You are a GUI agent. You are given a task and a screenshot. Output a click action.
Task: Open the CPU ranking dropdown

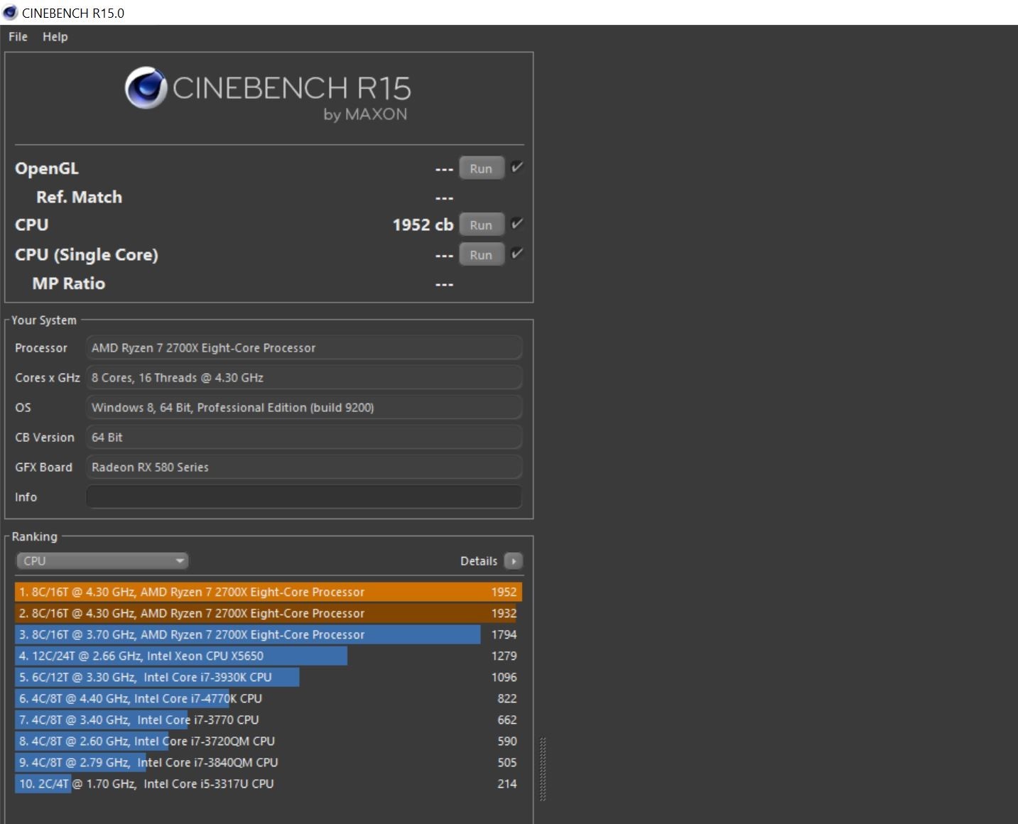click(102, 561)
